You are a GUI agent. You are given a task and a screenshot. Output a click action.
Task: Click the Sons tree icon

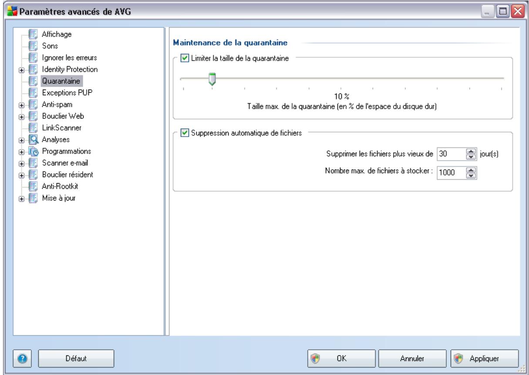pyautogui.click(x=33, y=46)
